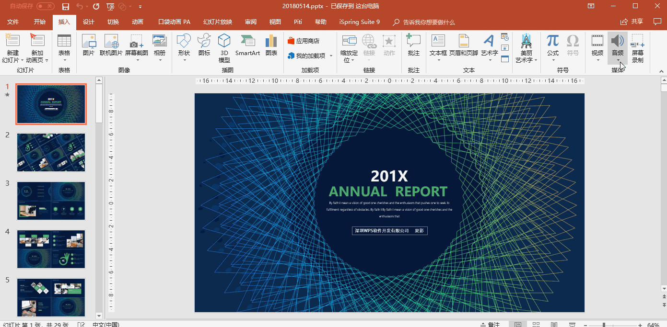
Task: Open the Shapes (形状) gallery icon
Action: (184, 40)
